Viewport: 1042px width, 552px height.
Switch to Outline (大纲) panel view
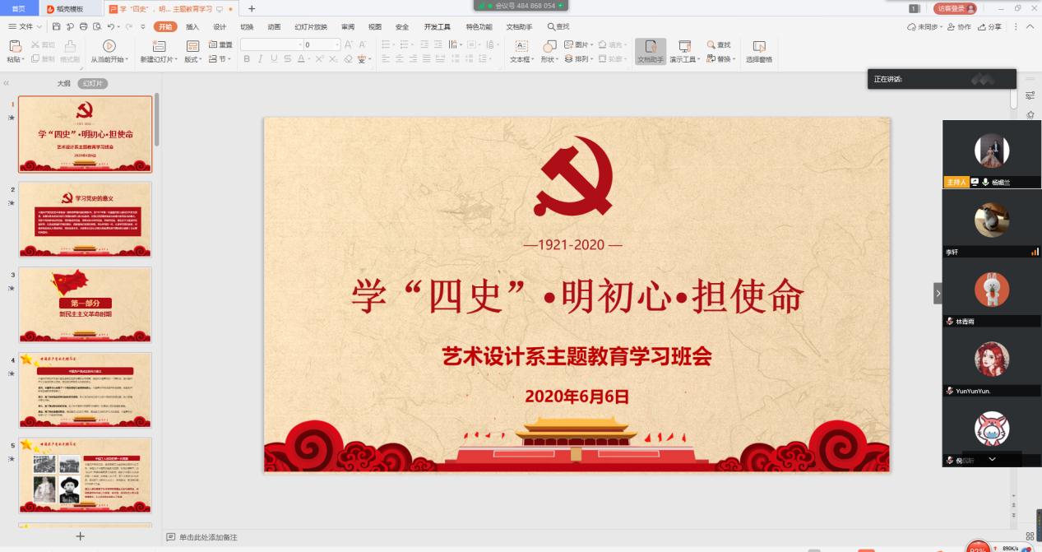click(63, 83)
